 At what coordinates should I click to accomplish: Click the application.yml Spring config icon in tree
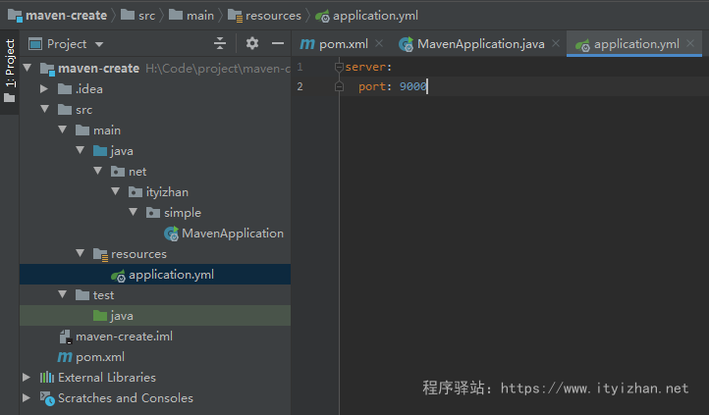pyautogui.click(x=118, y=275)
